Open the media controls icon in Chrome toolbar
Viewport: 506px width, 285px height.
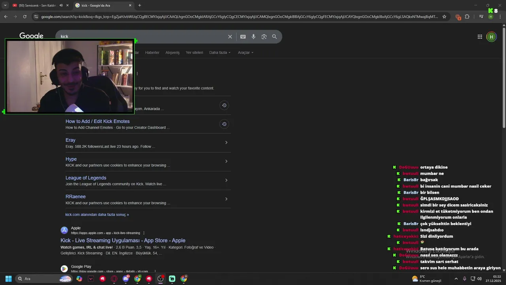tap(481, 17)
